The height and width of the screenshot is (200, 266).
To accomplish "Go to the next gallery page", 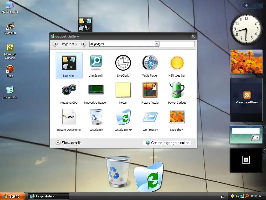I will coord(84,44).
